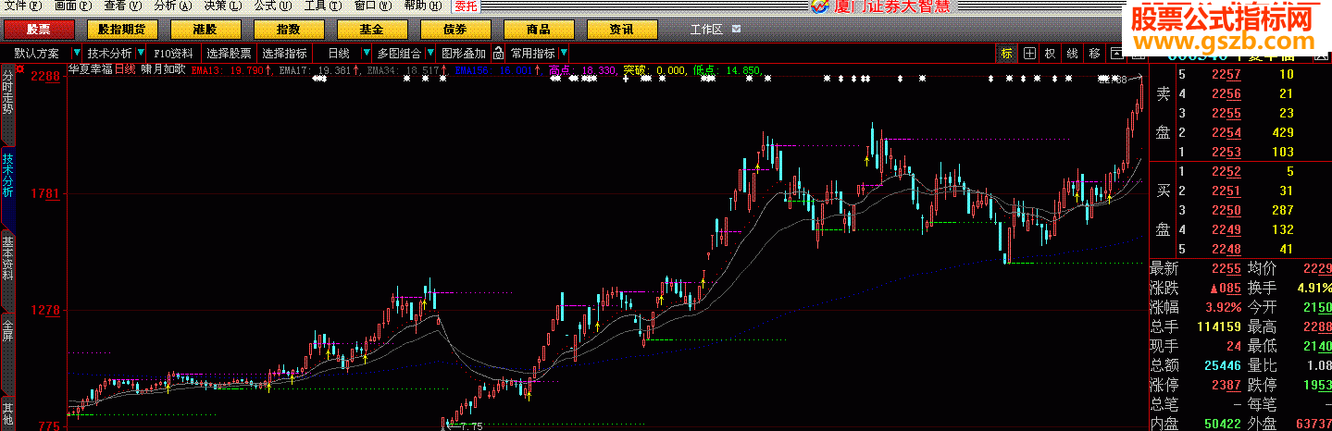The height and width of the screenshot is (431, 1332).
Task: Click the 1278 price axis label
Action: coord(45,311)
